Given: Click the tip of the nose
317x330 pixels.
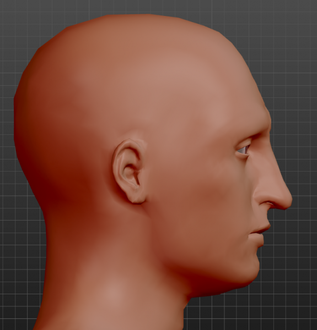Looking at the screenshot, I should click(x=289, y=199).
